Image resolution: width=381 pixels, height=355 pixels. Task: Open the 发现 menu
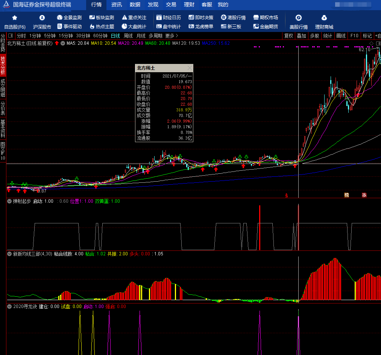click(x=153, y=5)
